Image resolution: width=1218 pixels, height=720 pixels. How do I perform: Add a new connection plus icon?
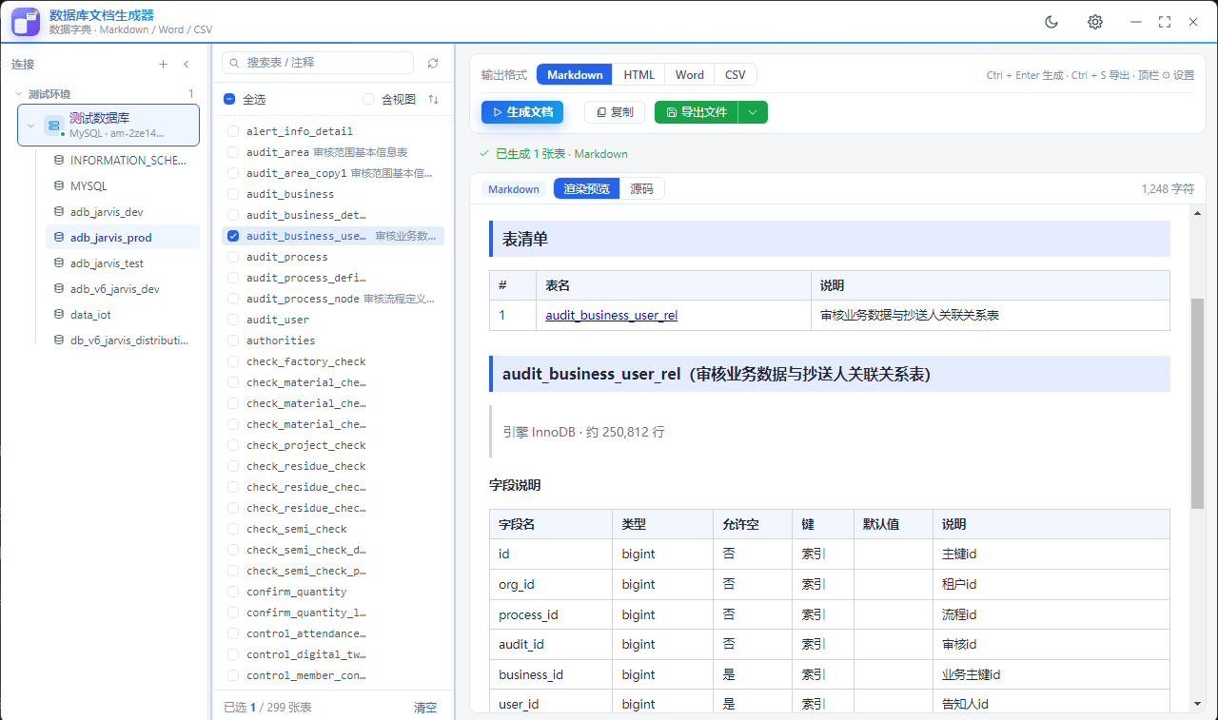click(x=163, y=65)
